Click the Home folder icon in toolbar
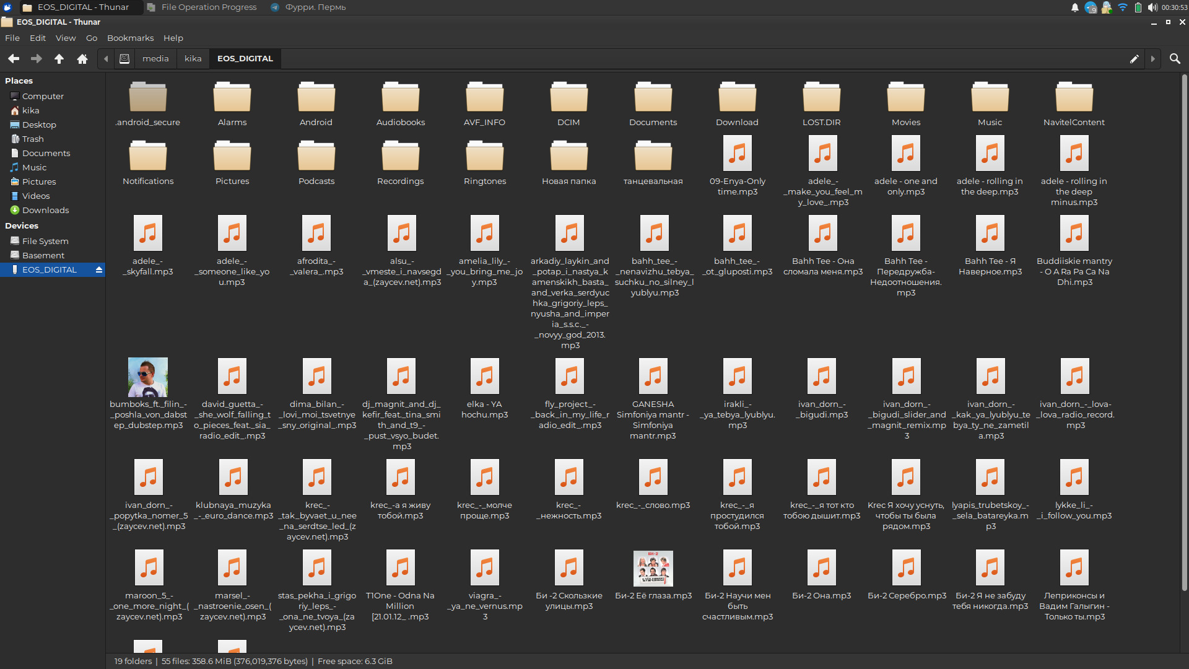 click(82, 58)
